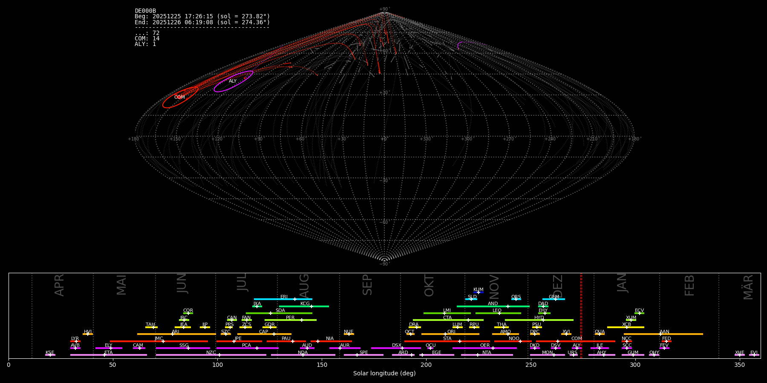
Task: Click the OER purple shower bar
Action: pyautogui.click(x=484, y=348)
